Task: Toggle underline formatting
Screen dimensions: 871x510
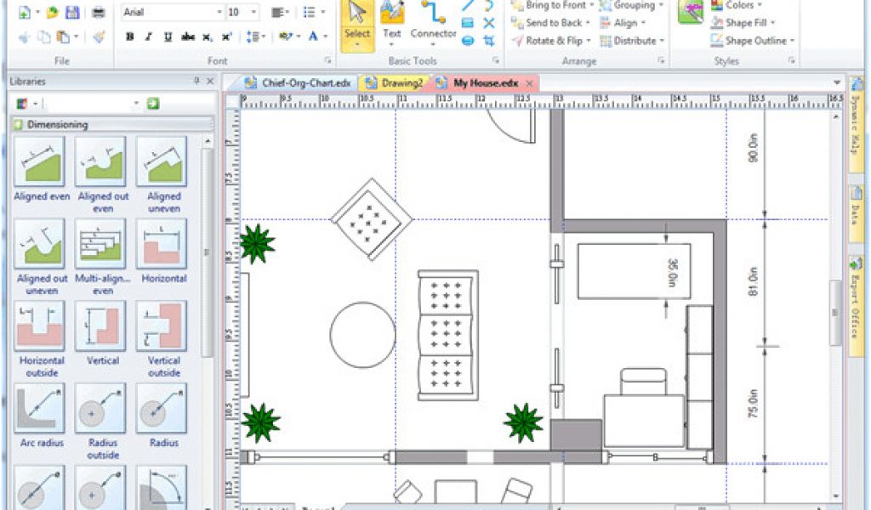Action: point(168,37)
